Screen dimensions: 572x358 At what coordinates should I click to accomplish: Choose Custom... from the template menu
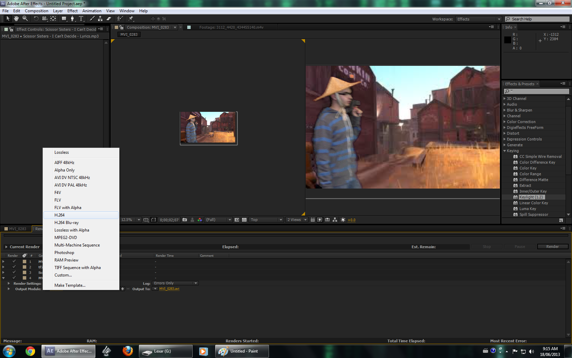pos(81,275)
